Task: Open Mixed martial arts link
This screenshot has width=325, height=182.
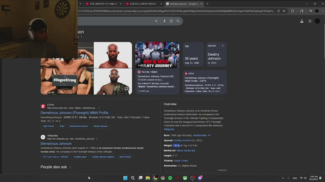Action: pyautogui.click(x=186, y=150)
